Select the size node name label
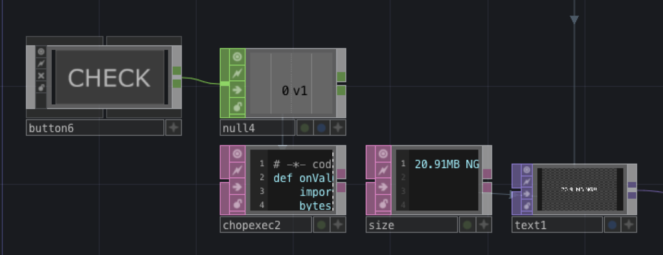This screenshot has width=663, height=255. tap(412, 225)
